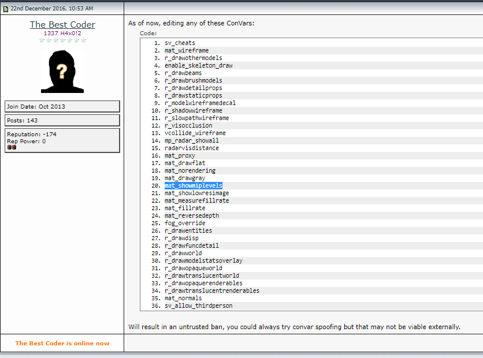Click the post document icon beside the date
Screen dimensions: 483x358
tap(6, 9)
